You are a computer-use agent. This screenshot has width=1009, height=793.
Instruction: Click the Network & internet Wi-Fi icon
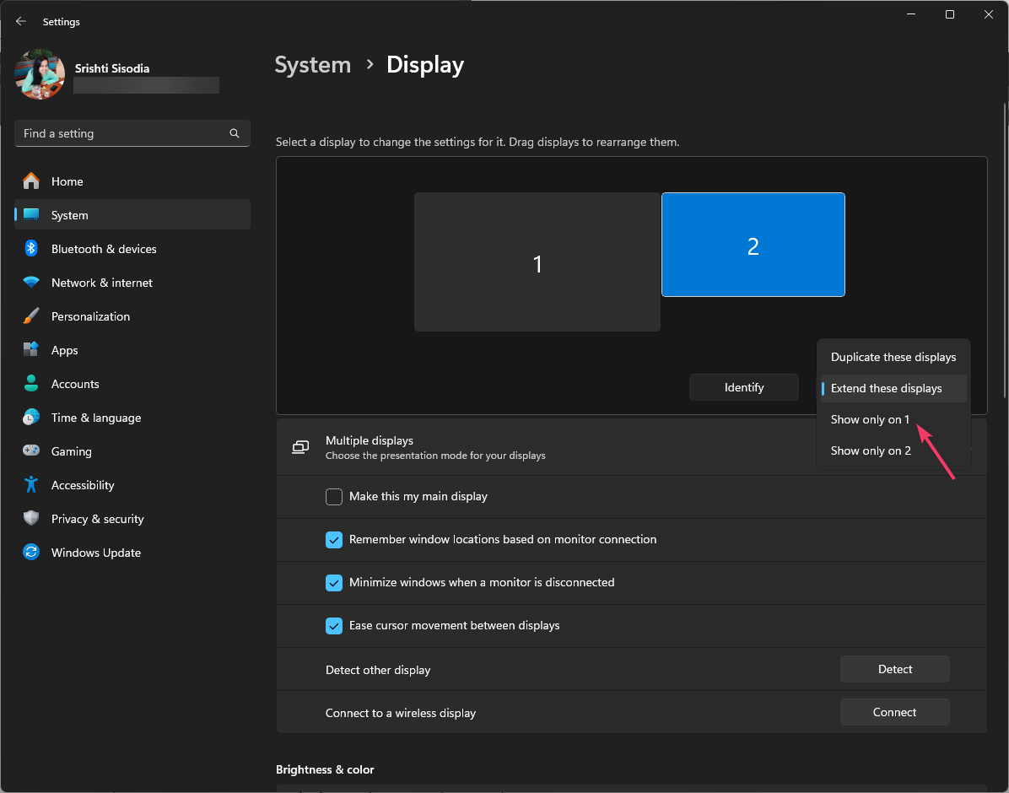click(31, 283)
